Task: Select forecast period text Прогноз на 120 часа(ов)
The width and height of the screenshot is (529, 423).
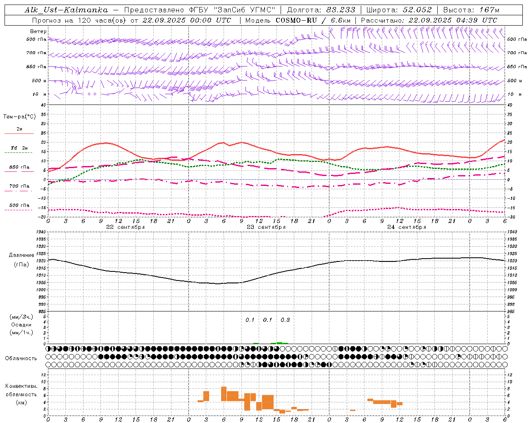Action: pyautogui.click(x=80, y=20)
